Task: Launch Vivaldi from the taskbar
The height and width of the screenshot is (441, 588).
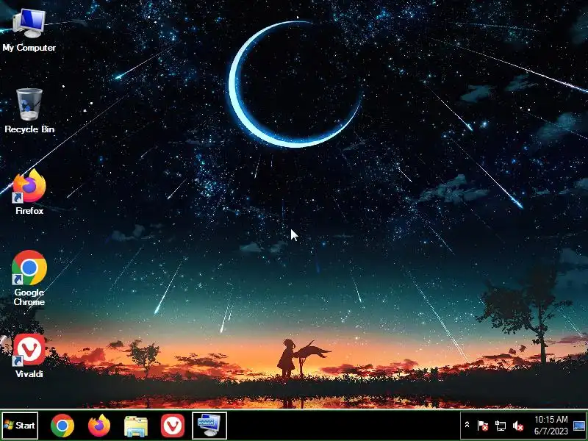Action: 173,426
